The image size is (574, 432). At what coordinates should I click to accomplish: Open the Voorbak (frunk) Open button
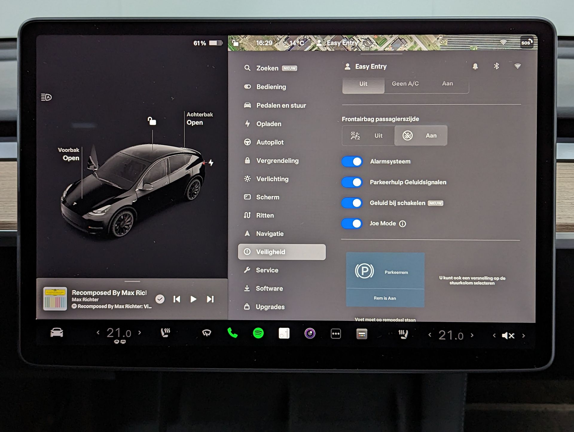pyautogui.click(x=71, y=158)
